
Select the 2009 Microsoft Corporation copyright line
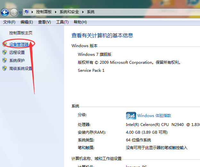(x=129, y=63)
